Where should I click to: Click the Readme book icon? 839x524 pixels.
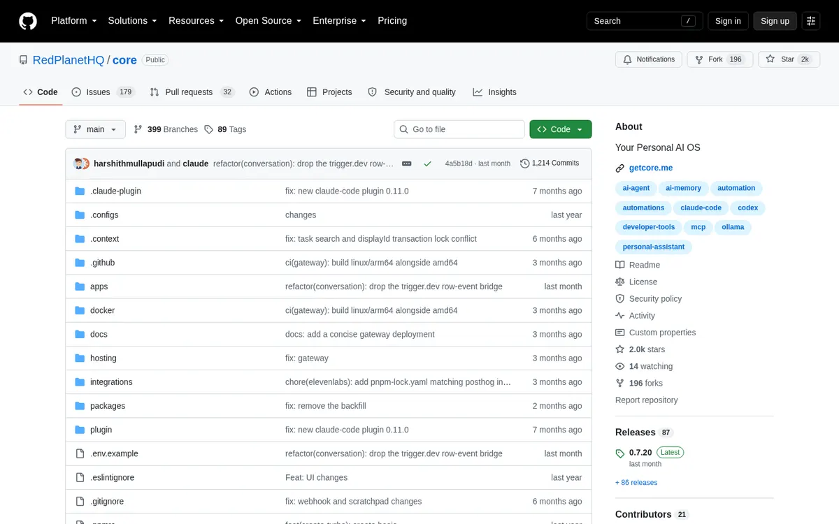pos(619,265)
